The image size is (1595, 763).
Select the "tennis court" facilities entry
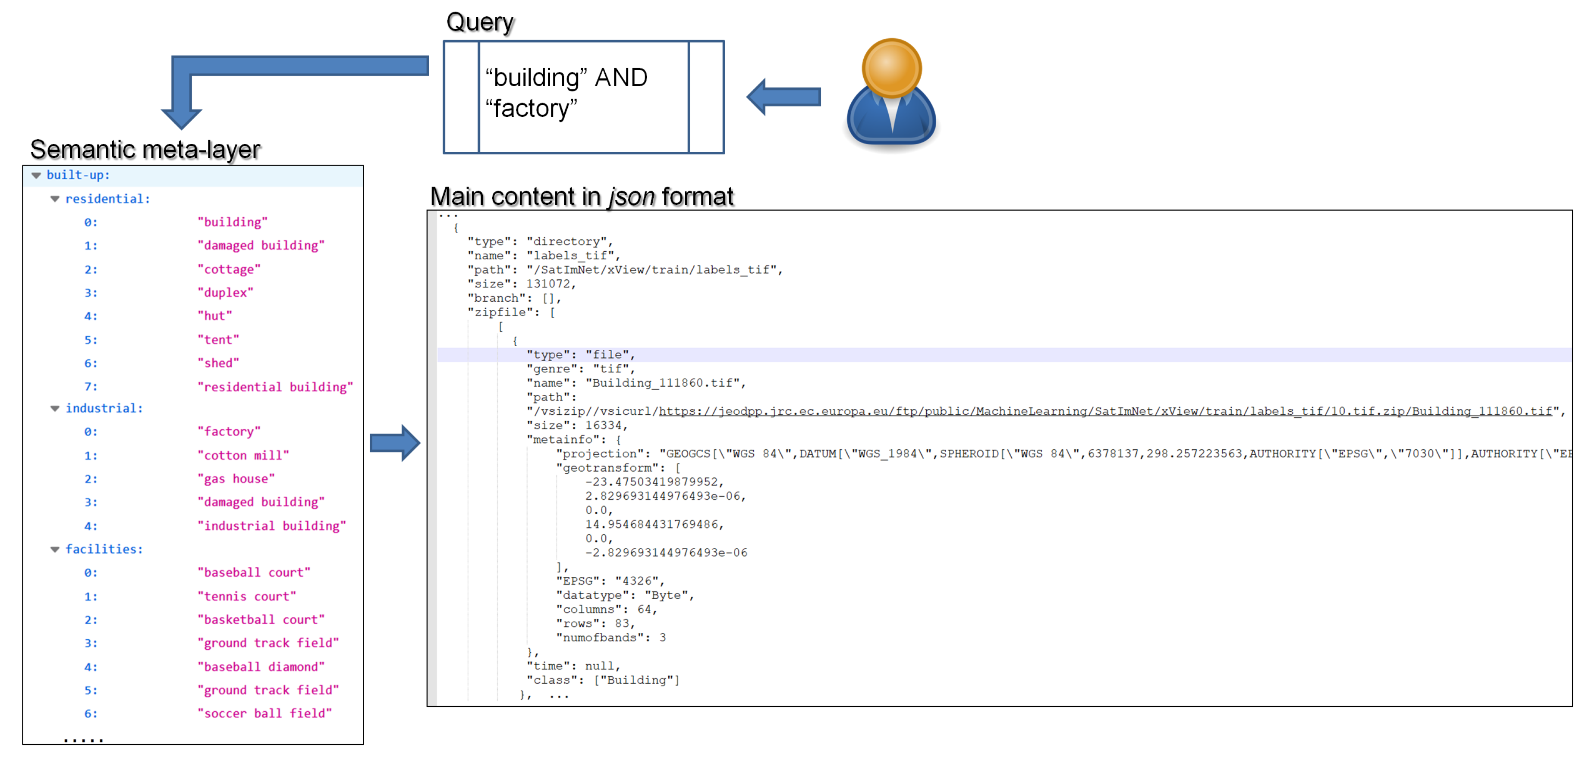(246, 597)
